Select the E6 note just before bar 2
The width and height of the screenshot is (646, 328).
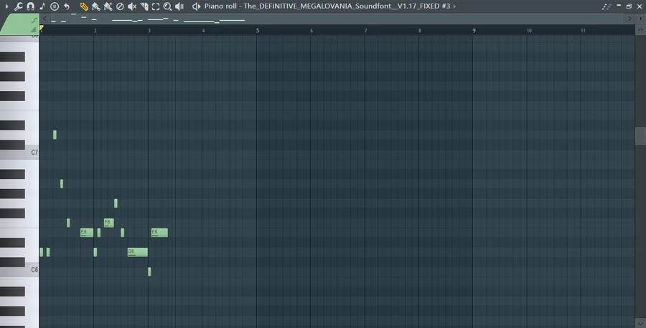coord(87,233)
